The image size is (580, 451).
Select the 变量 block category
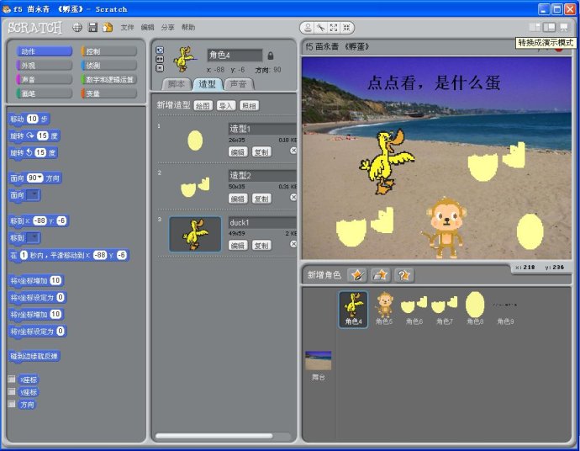click(109, 93)
